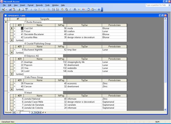This screenshot has width=171, height=124.
Task: Click the Find binoculars icon
Action: pos(75,9)
